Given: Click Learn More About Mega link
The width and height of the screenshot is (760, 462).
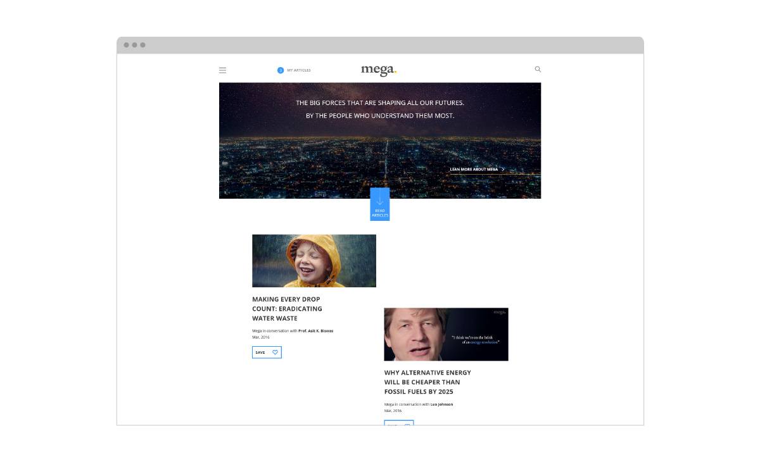Looking at the screenshot, I should (x=474, y=170).
